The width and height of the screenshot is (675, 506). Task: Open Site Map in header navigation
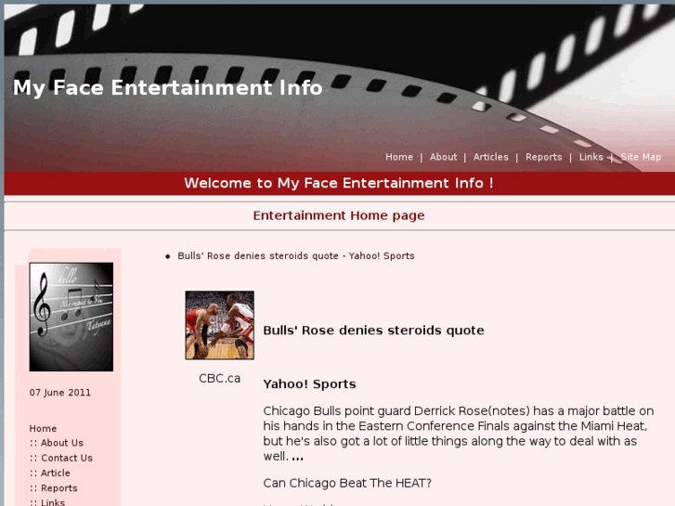[641, 157]
